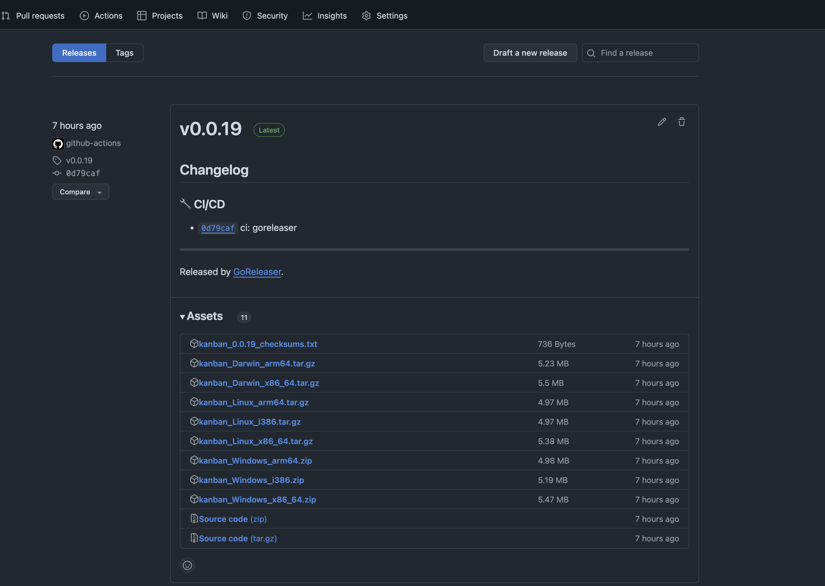
Task: Switch to the Tags tab
Action: pyautogui.click(x=124, y=53)
